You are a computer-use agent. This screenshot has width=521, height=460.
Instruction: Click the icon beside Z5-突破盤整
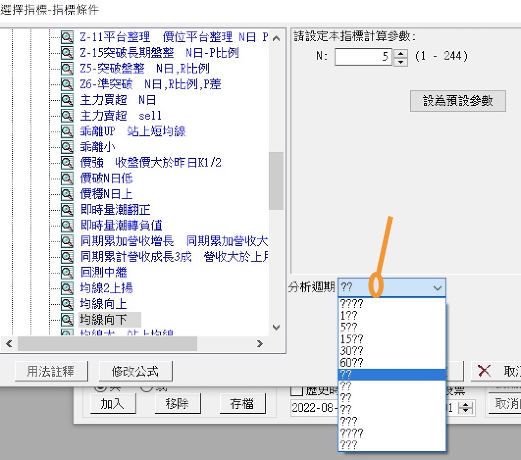click(x=67, y=69)
